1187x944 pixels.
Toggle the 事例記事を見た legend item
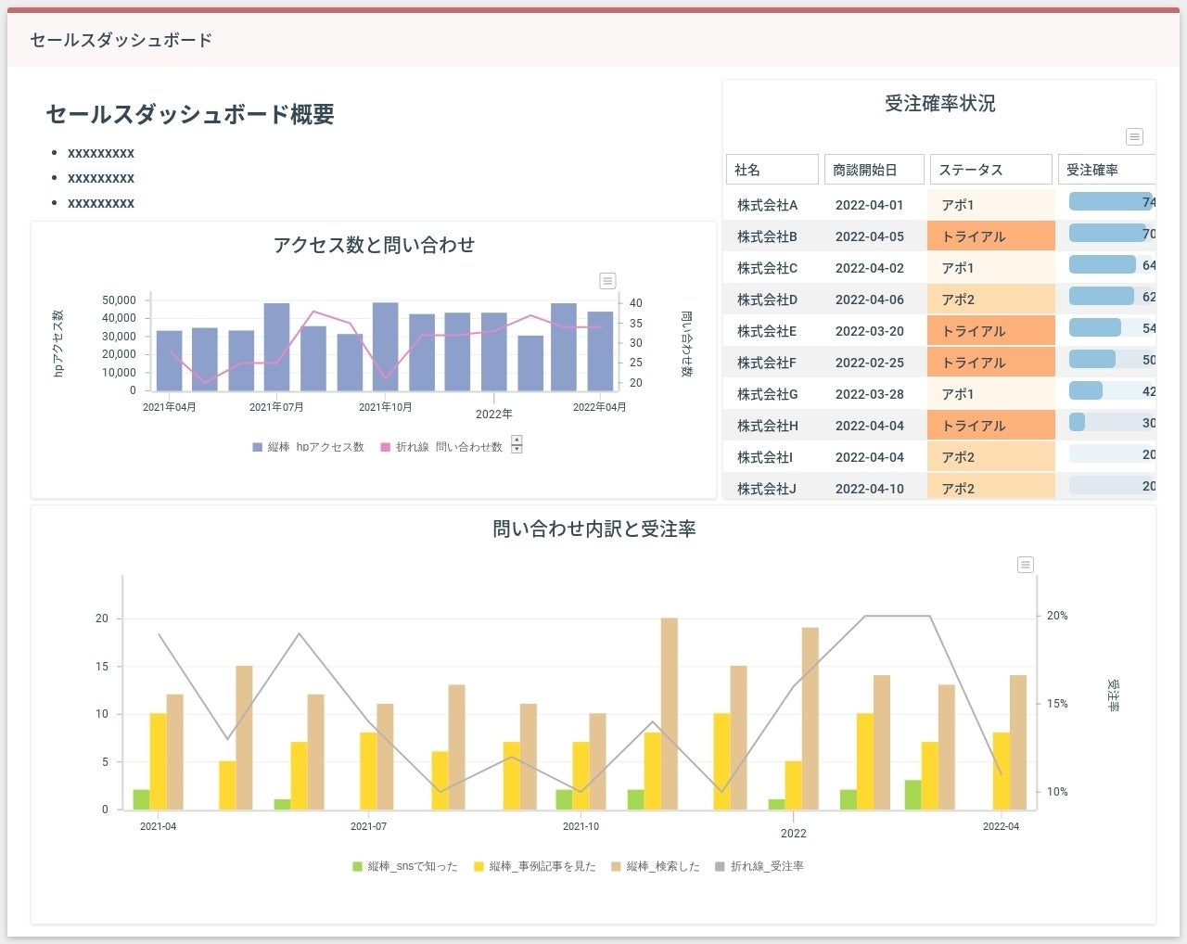[533, 866]
